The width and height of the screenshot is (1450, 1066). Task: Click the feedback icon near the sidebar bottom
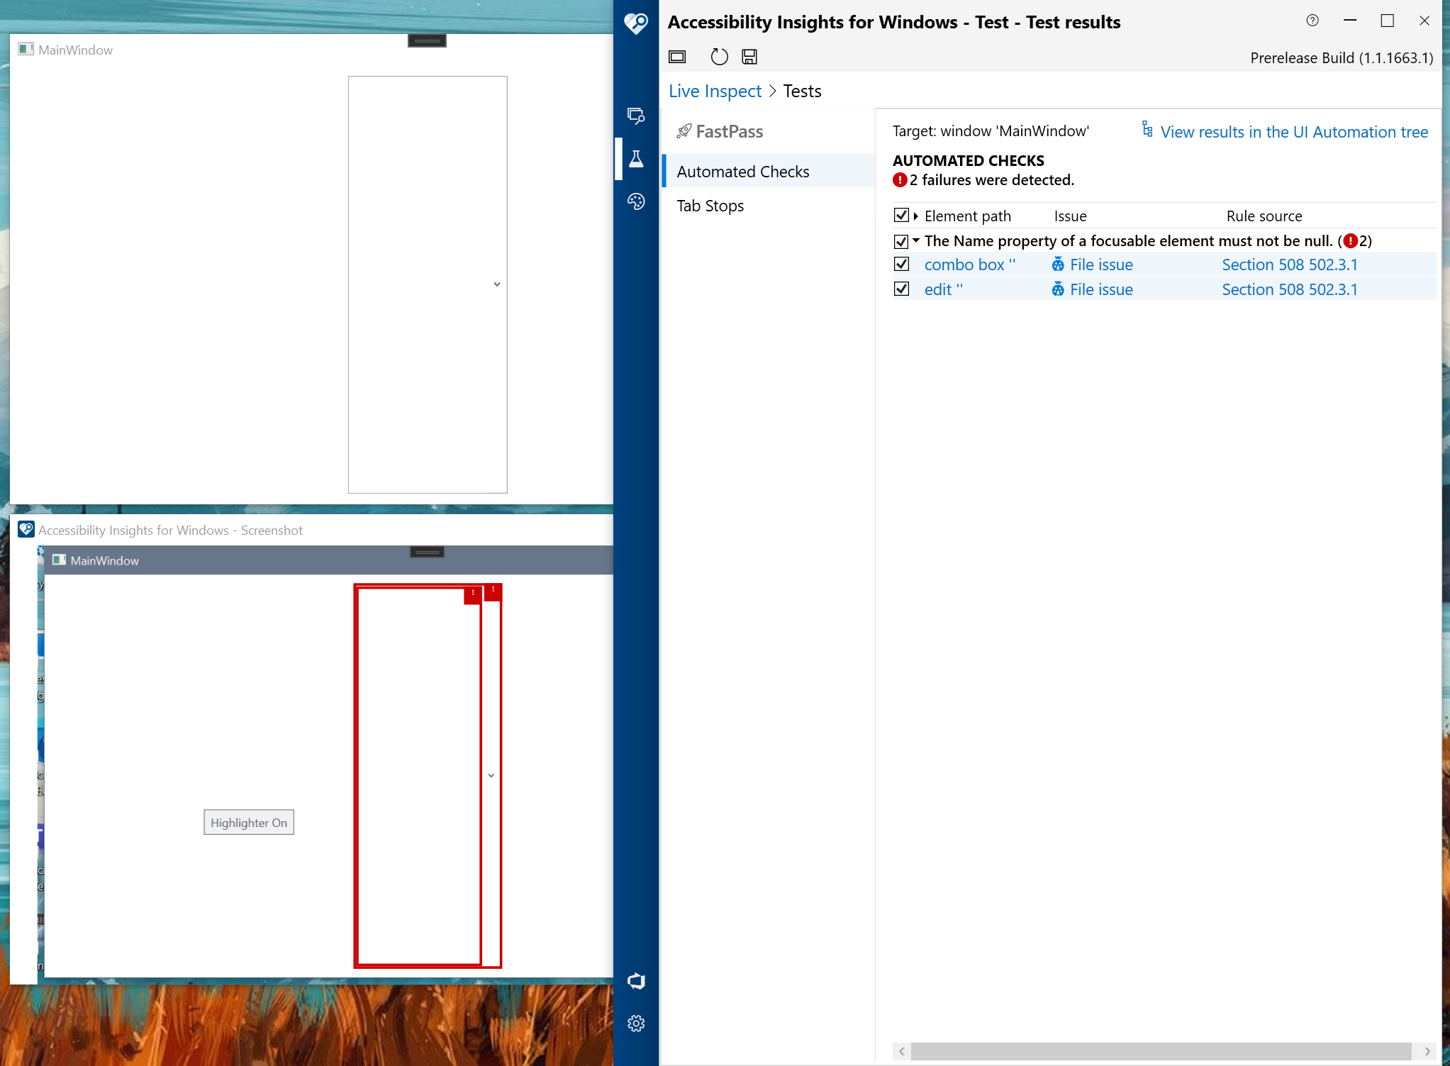(635, 980)
